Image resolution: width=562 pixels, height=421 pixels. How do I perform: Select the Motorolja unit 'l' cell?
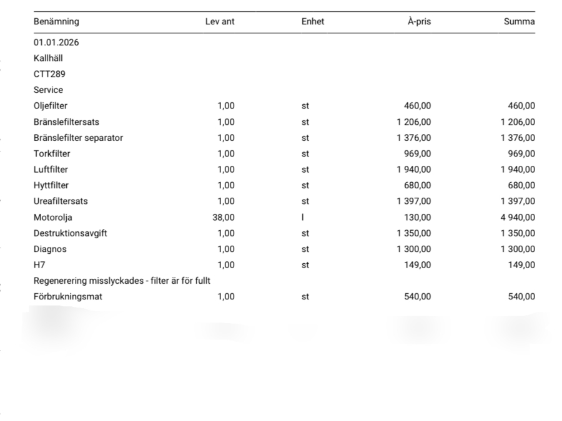[x=303, y=218]
